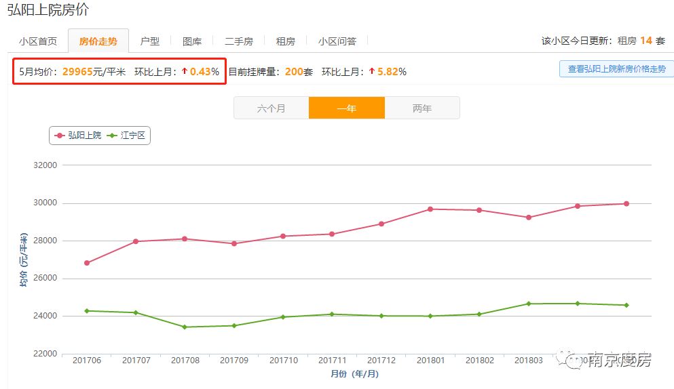Click the 200套 listing count
The width and height of the screenshot is (674, 389).
pos(299,72)
